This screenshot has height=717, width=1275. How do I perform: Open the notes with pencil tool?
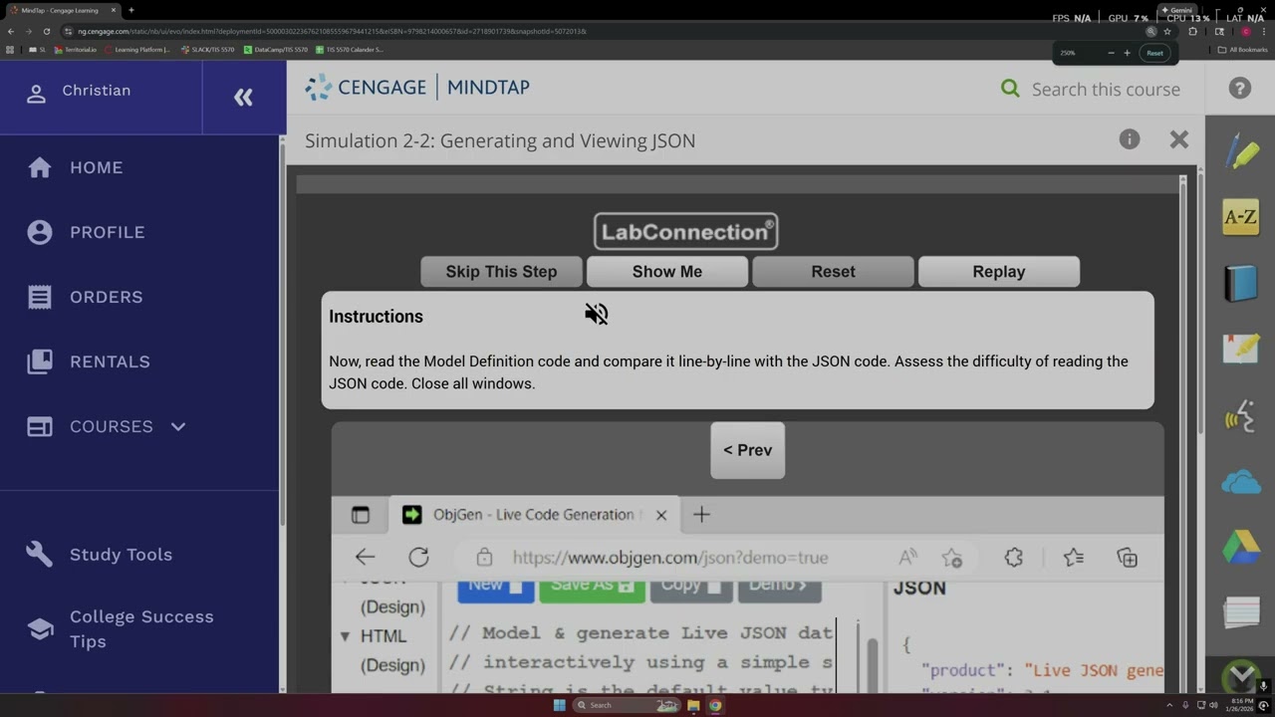click(1241, 349)
